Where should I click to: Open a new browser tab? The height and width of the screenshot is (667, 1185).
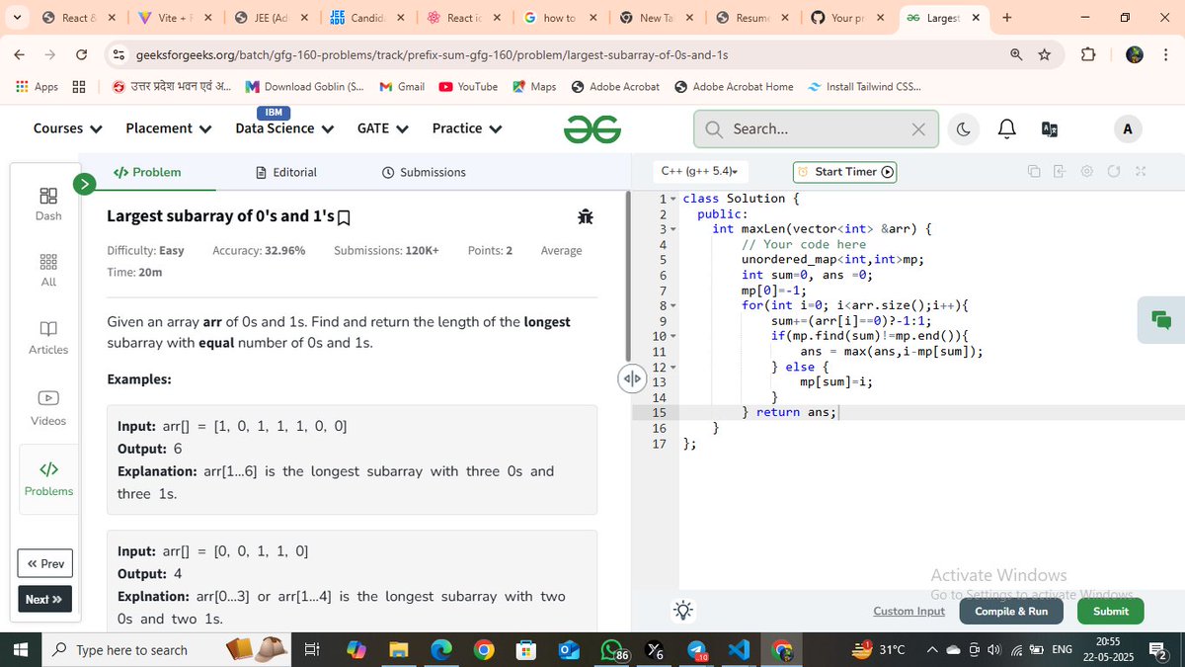click(1006, 18)
